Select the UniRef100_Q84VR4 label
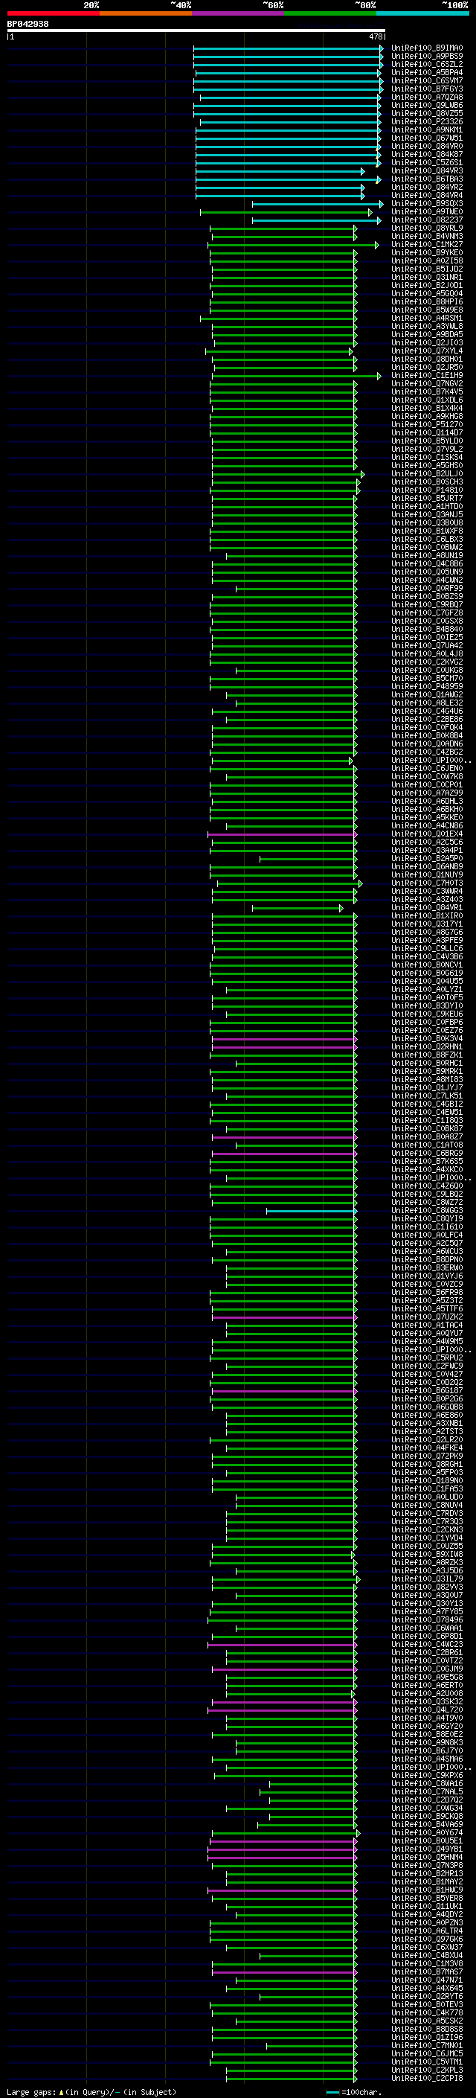The height and width of the screenshot is (2098, 476). [426, 196]
